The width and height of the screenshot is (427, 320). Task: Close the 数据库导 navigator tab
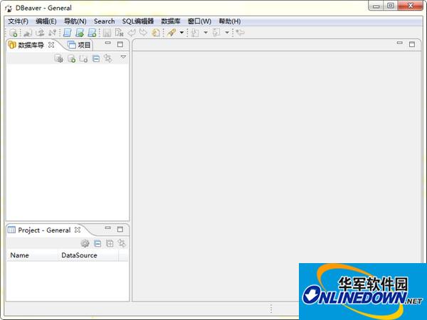pyautogui.click(x=51, y=45)
